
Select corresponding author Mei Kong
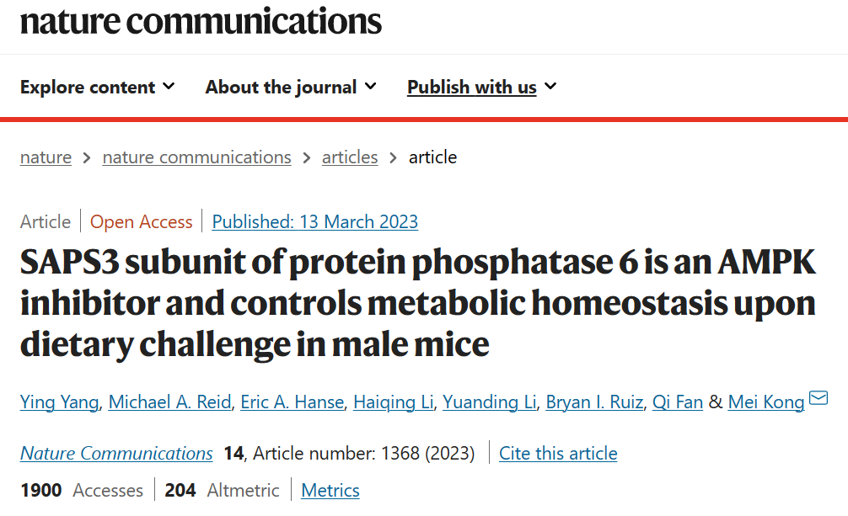765,402
